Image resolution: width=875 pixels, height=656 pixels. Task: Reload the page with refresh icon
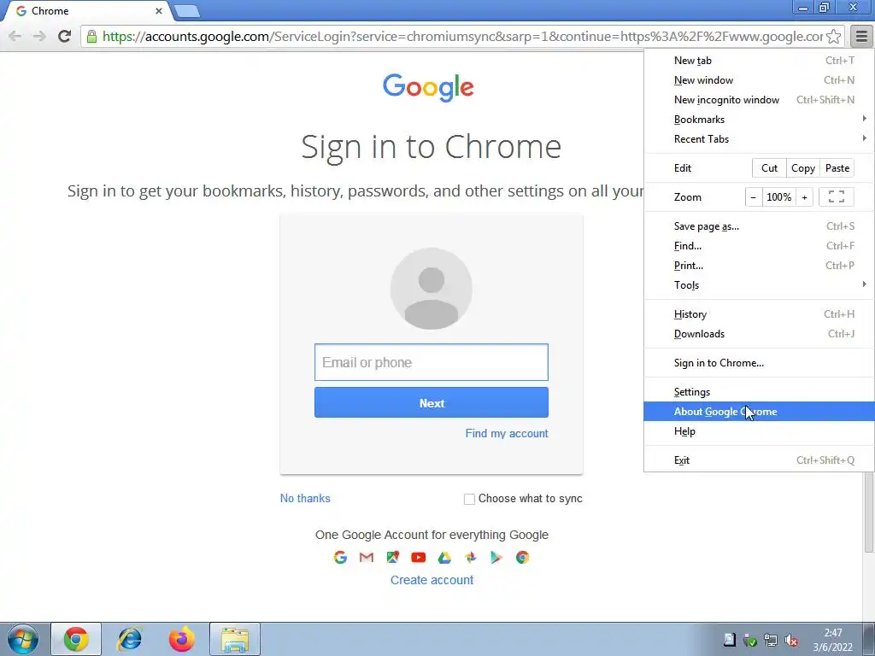[x=64, y=36]
